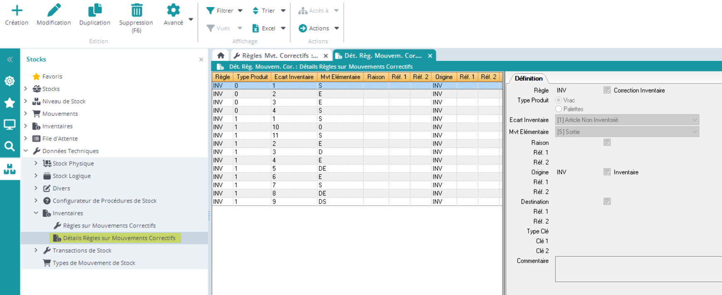
Task: Select the Définition tab
Action: (x=528, y=78)
